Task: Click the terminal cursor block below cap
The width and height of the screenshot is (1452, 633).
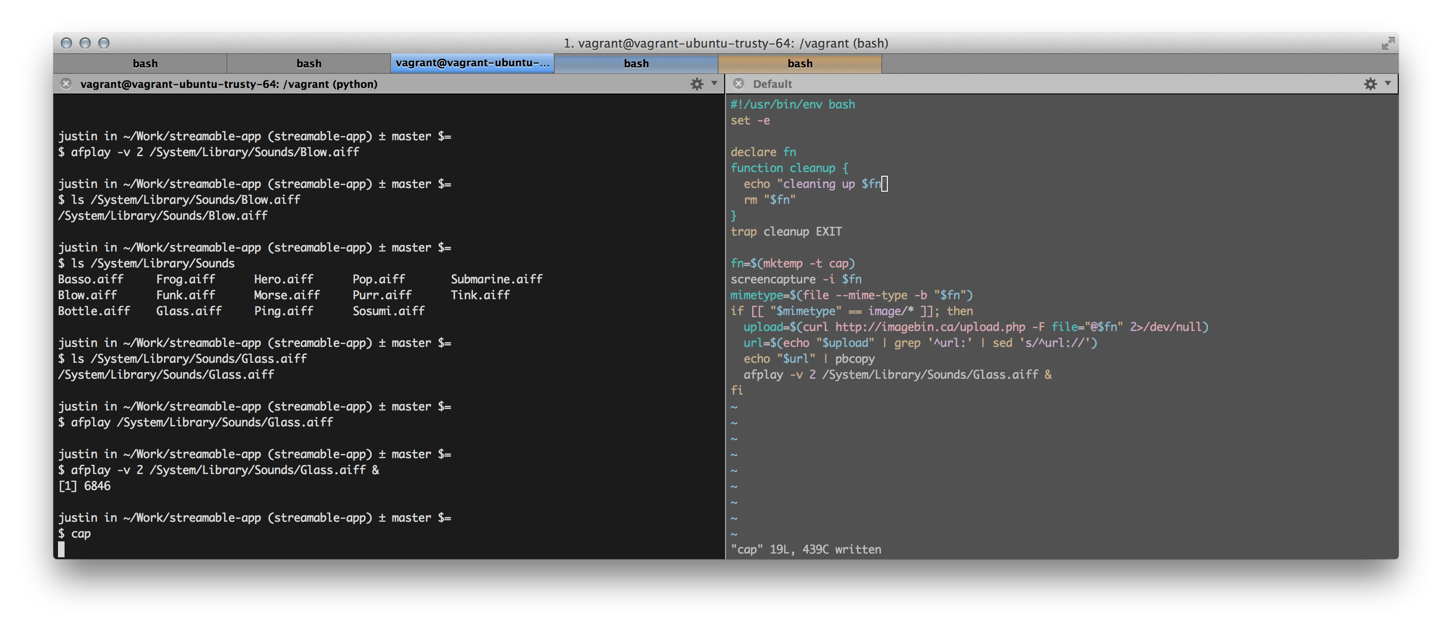Action: click(x=61, y=550)
